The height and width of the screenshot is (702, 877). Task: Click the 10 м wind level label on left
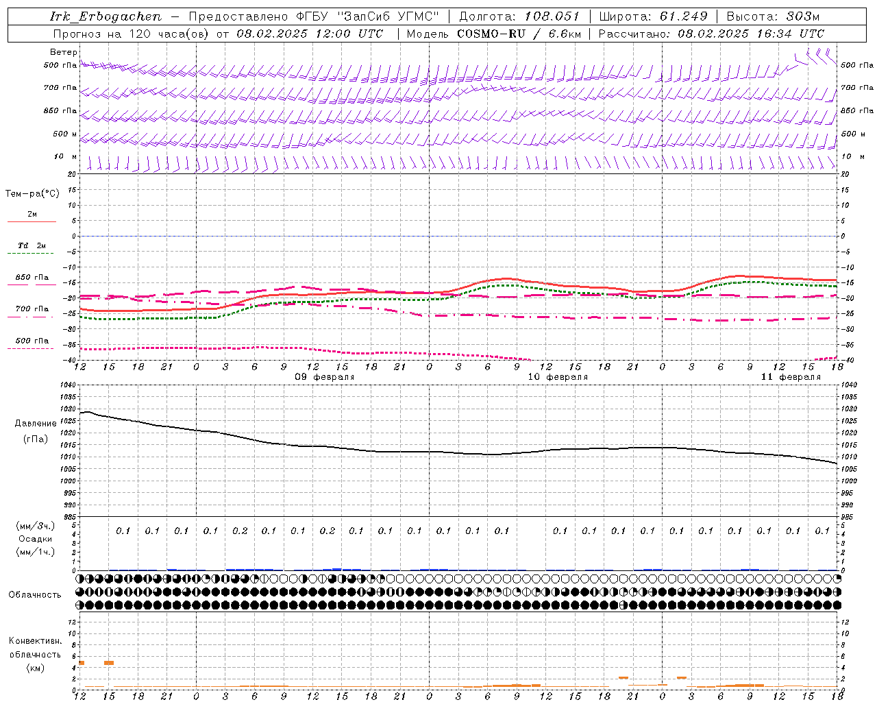pyautogui.click(x=65, y=157)
